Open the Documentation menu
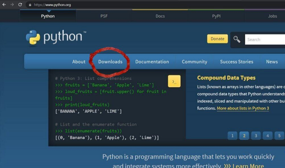This screenshot has width=285, height=168. 152,62
